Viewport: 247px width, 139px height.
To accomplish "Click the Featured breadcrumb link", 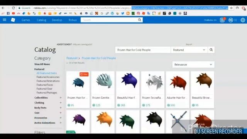I will (x=72, y=58).
